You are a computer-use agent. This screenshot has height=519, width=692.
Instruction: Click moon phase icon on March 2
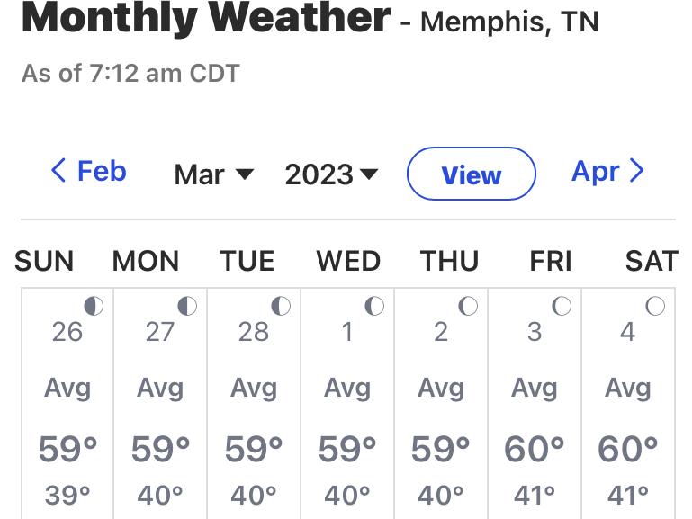468,306
